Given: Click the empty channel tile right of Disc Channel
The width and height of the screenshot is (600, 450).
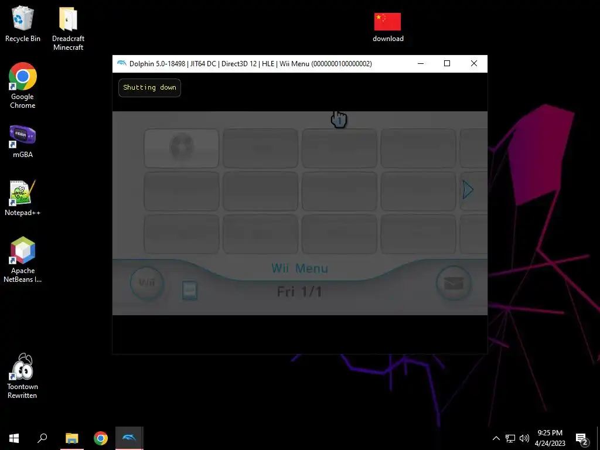Looking at the screenshot, I should tap(260, 148).
